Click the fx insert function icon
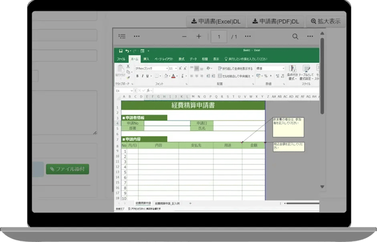The height and width of the screenshot is (242, 377). (x=148, y=90)
